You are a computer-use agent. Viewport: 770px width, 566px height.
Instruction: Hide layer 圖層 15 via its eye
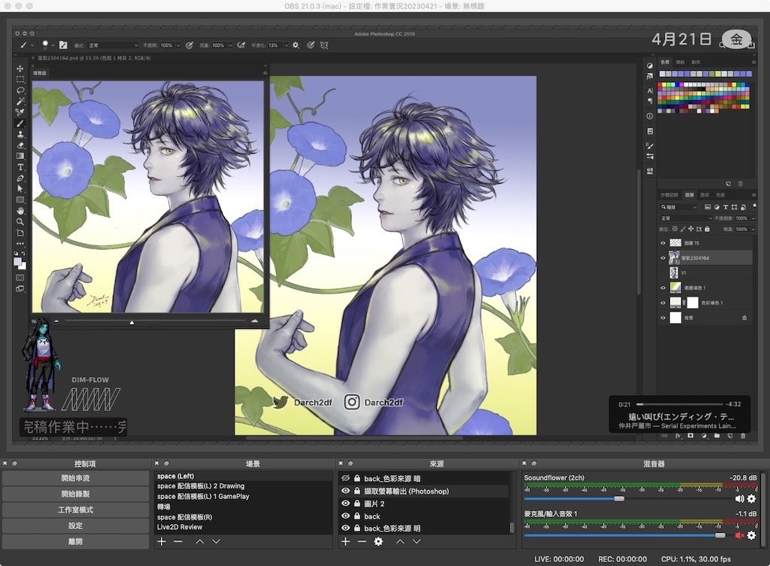663,242
